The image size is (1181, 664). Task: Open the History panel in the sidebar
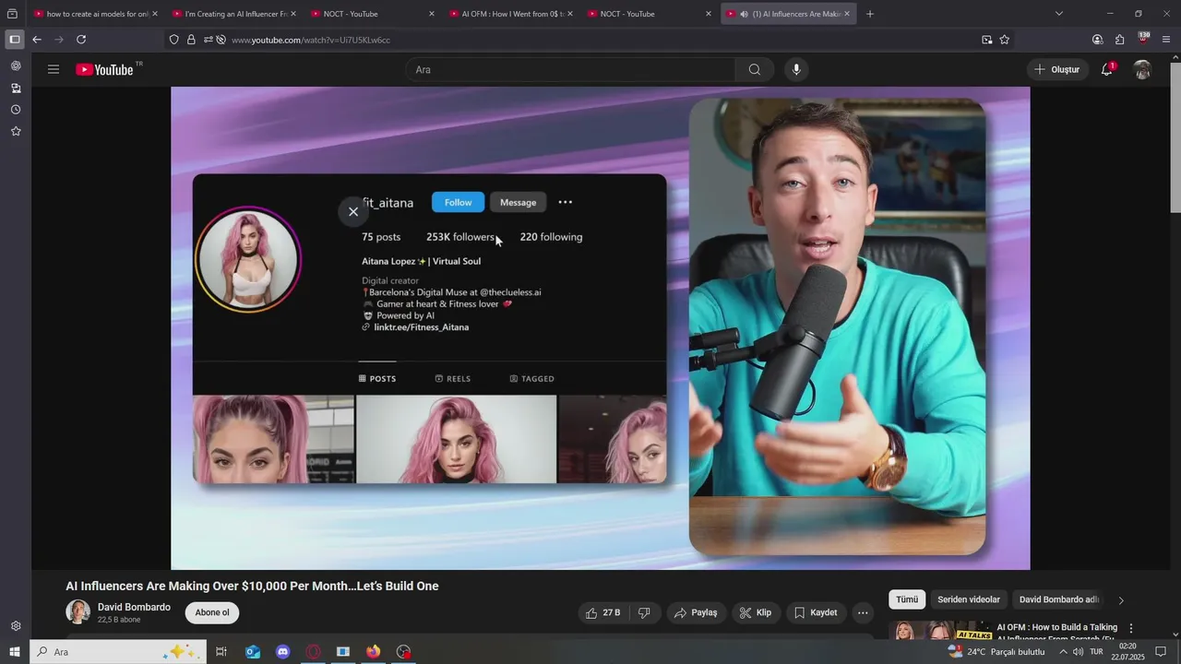(16, 110)
